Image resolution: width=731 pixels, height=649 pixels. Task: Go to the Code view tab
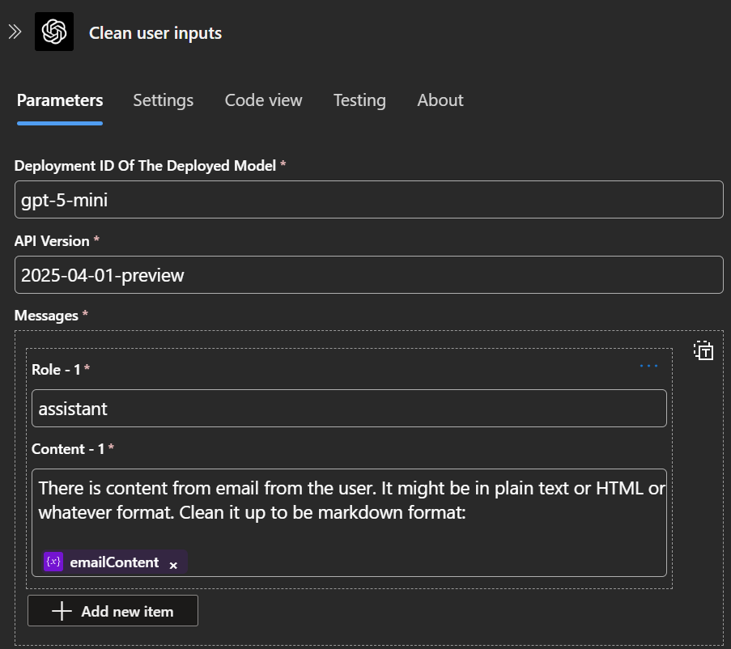263,100
